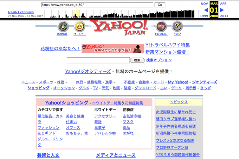This screenshot has height=159, width=239.
Task: Open the ゲーム link
Action: click(x=176, y=88)
